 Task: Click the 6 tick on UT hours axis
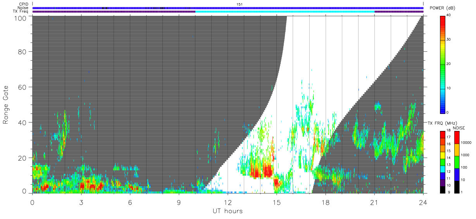[x=130, y=202]
